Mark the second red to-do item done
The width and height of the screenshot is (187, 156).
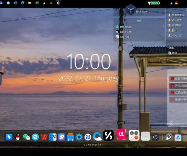pyautogui.click(x=172, y=85)
